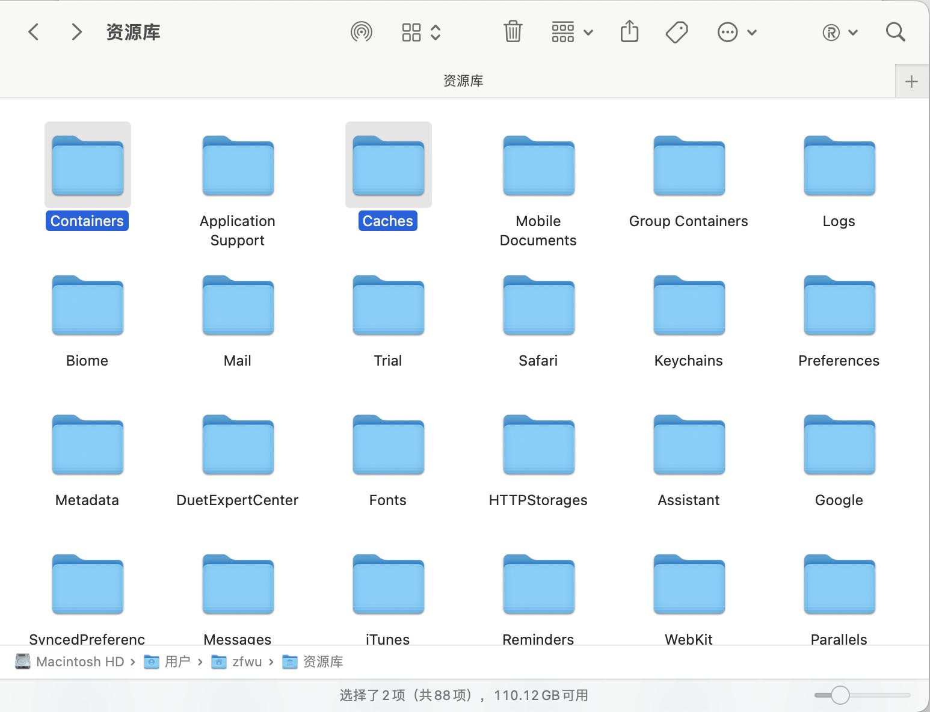Select the iTunes folder

coord(387,584)
